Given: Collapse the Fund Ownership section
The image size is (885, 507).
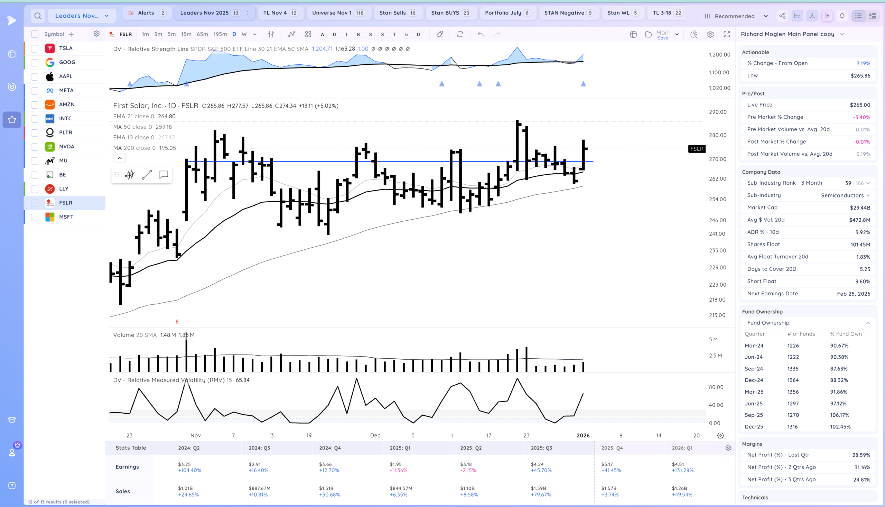Looking at the screenshot, I should click(868, 323).
